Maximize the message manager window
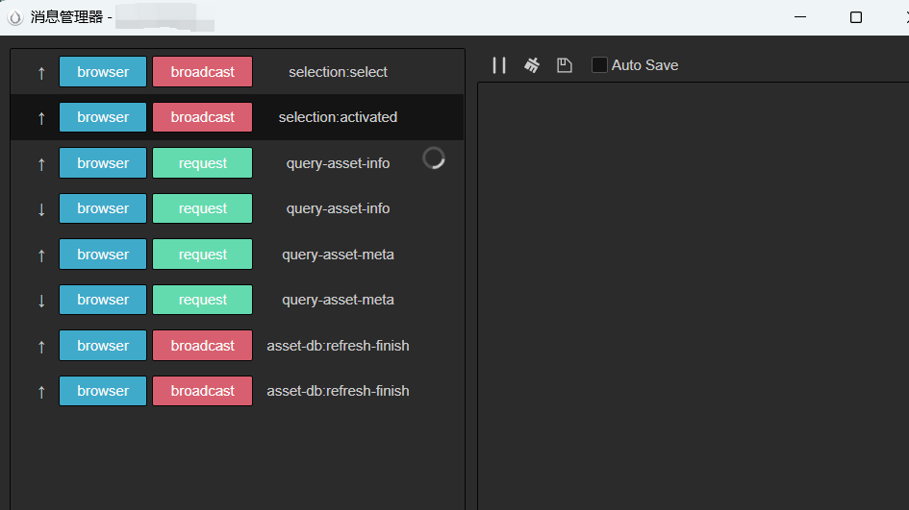Viewport: 909px width, 510px height. pos(856,17)
